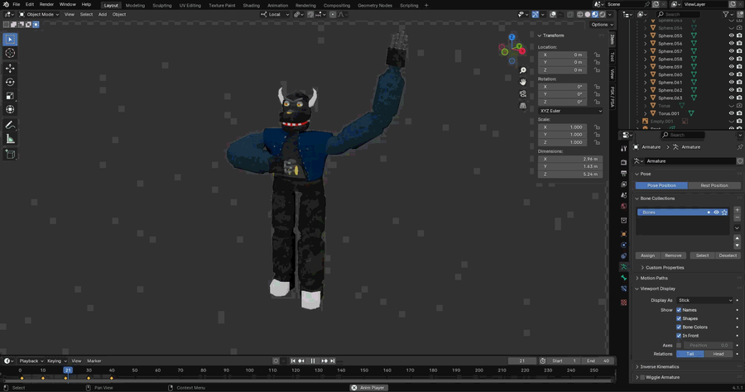
Task: Pick the Add Cube tool
Action: click(10, 155)
